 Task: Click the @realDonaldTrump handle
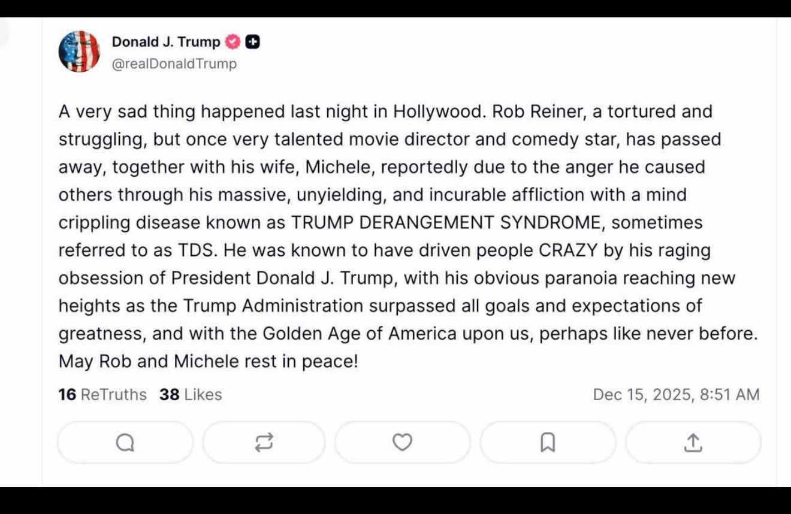[x=174, y=64]
